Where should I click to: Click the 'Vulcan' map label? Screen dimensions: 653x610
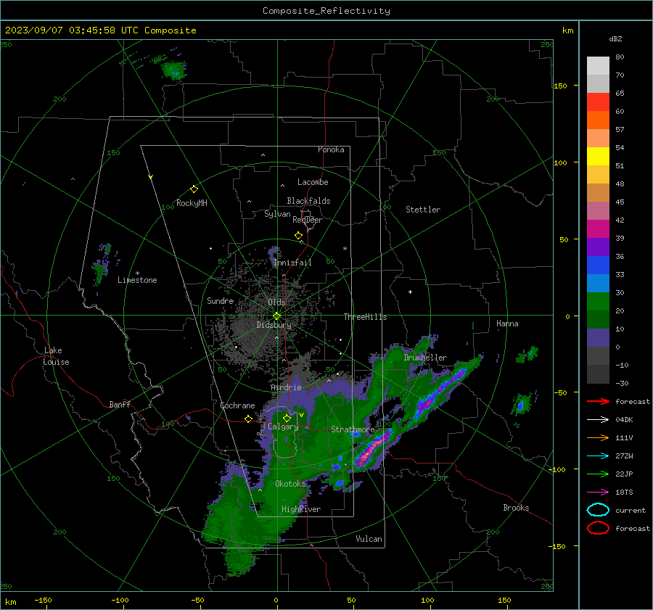point(369,539)
